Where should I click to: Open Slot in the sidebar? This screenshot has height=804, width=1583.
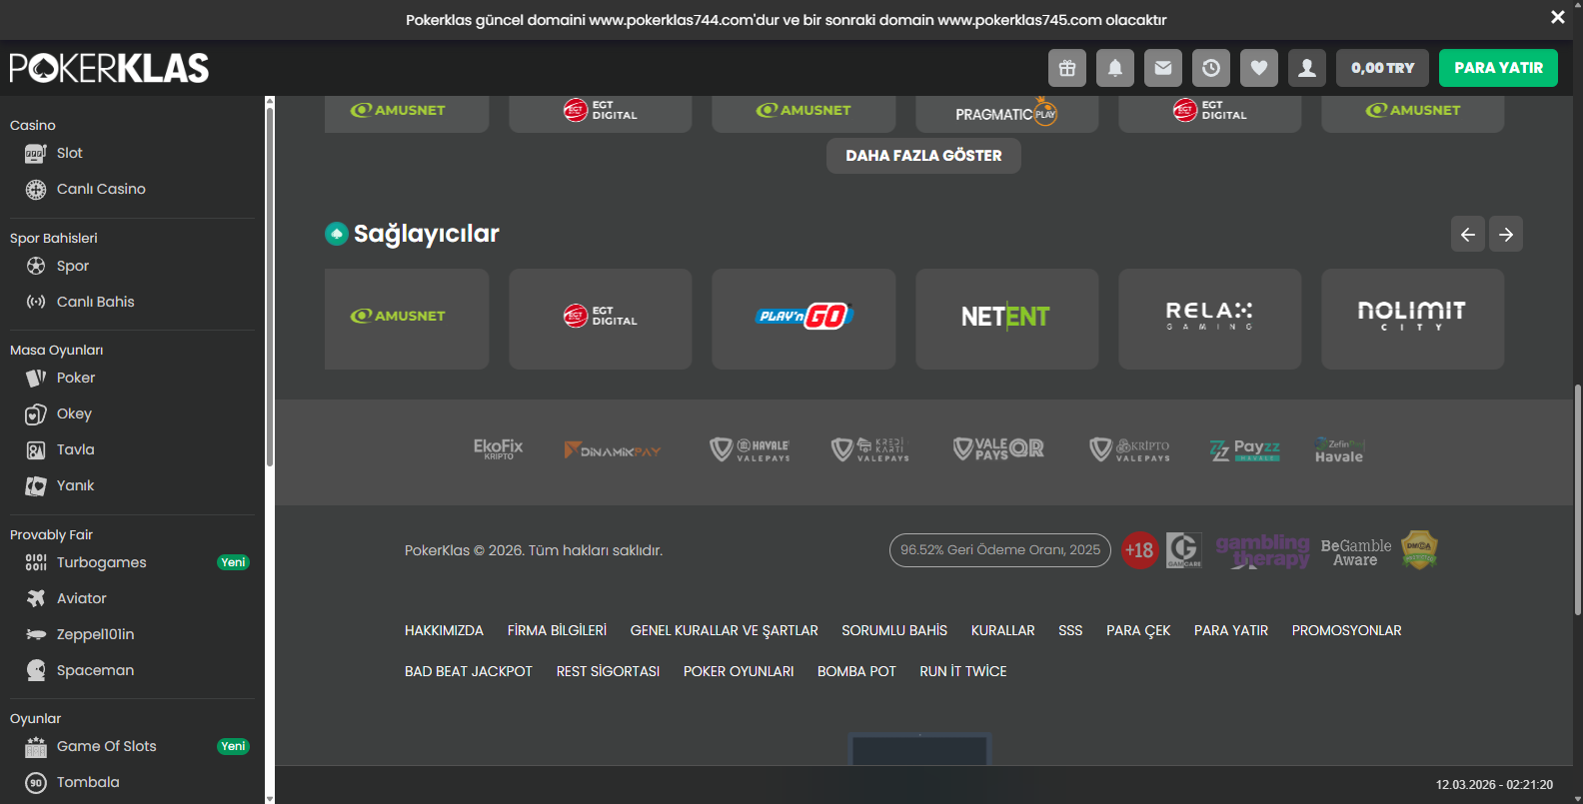click(69, 153)
